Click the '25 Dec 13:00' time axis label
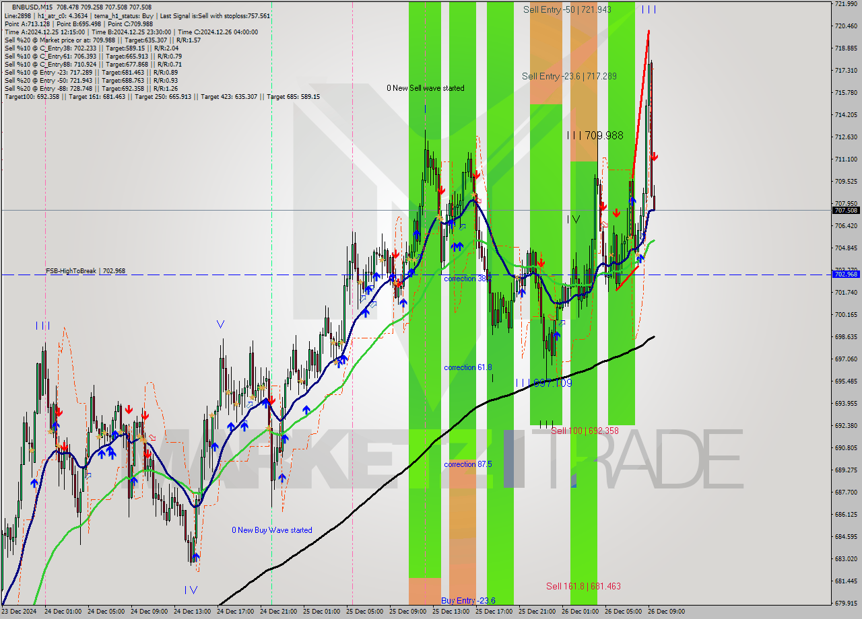Viewport: 862px width, 619px height. (x=451, y=612)
